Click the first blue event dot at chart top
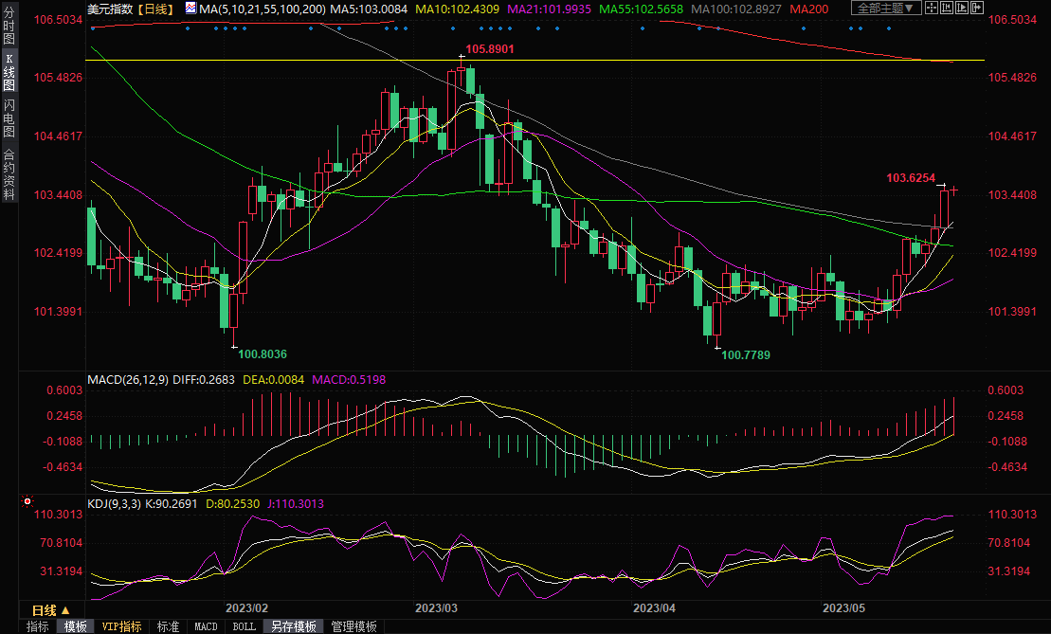 pyautogui.click(x=93, y=27)
